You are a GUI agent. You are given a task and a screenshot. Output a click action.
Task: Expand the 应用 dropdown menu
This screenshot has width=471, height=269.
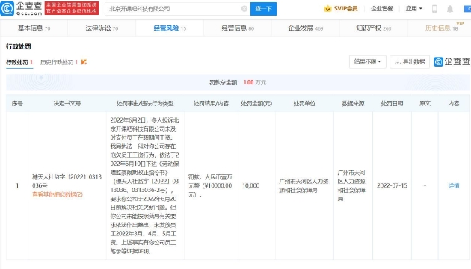(413, 9)
